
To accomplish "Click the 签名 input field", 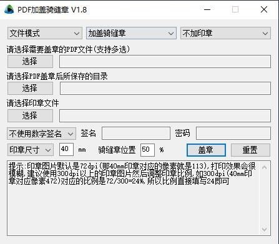I will (136, 134).
